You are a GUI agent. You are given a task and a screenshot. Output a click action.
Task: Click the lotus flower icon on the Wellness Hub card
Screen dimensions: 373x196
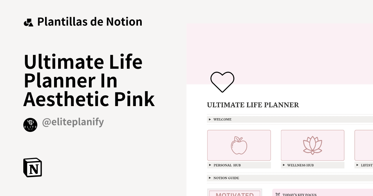click(312, 145)
